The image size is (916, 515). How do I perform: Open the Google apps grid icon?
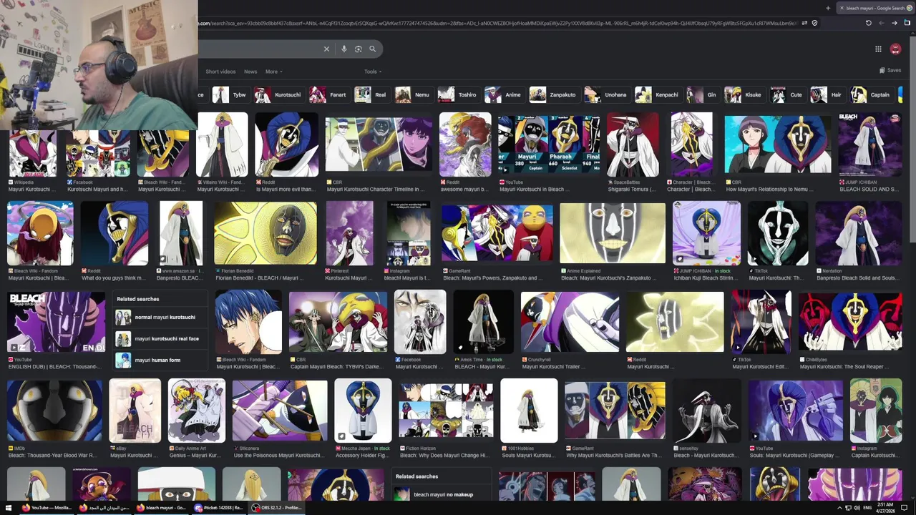click(x=878, y=49)
